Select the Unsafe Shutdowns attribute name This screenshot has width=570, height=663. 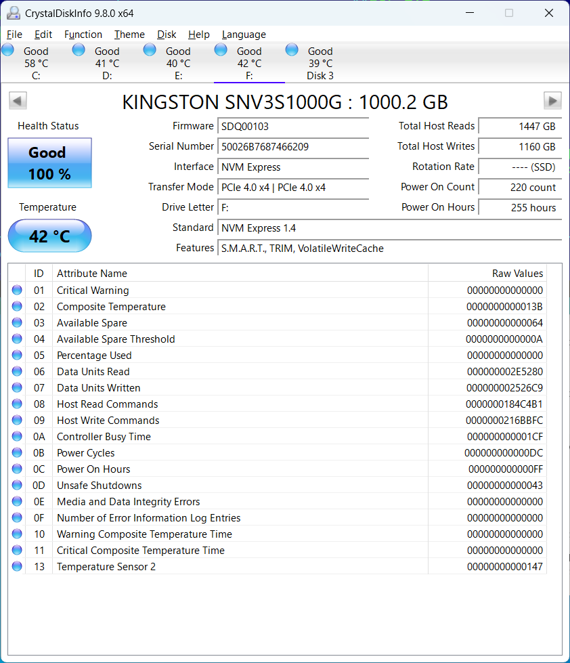click(100, 486)
